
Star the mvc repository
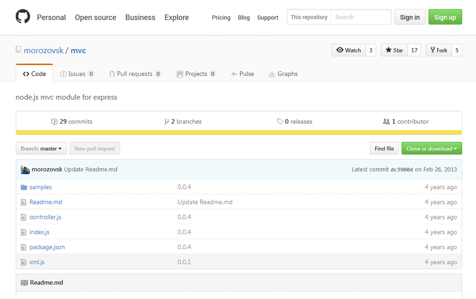[394, 50]
